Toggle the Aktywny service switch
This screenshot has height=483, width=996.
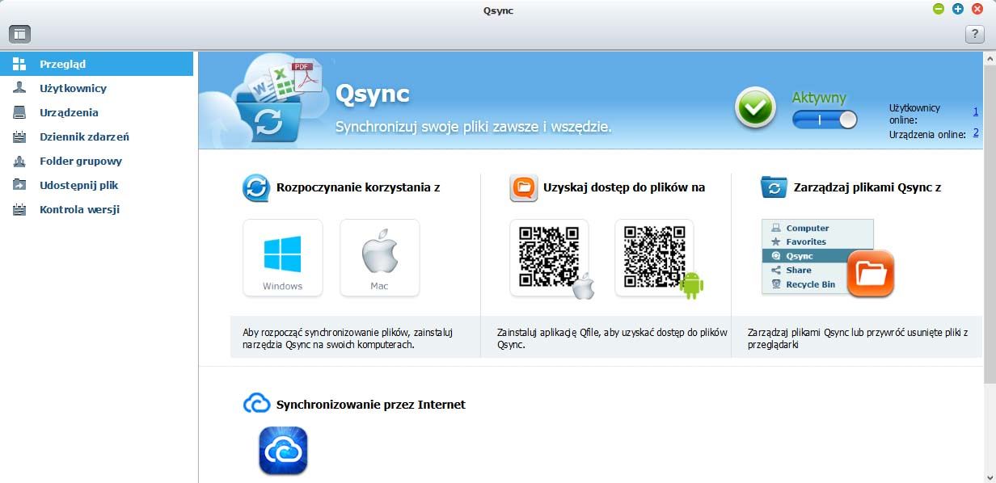coord(825,120)
